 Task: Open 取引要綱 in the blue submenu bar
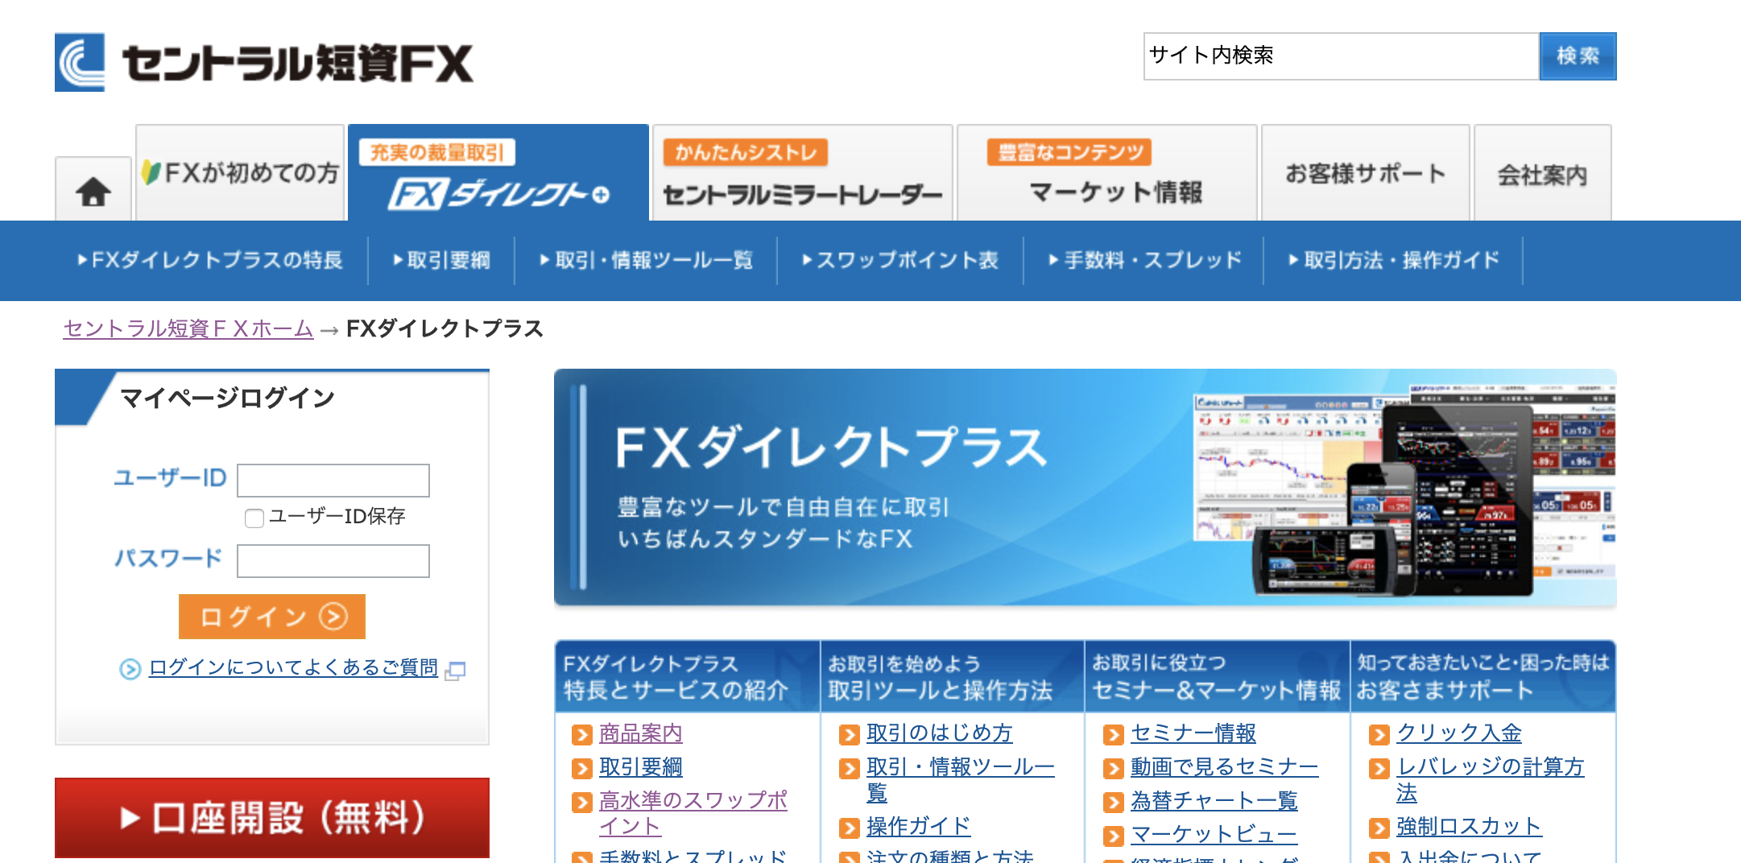point(441,260)
